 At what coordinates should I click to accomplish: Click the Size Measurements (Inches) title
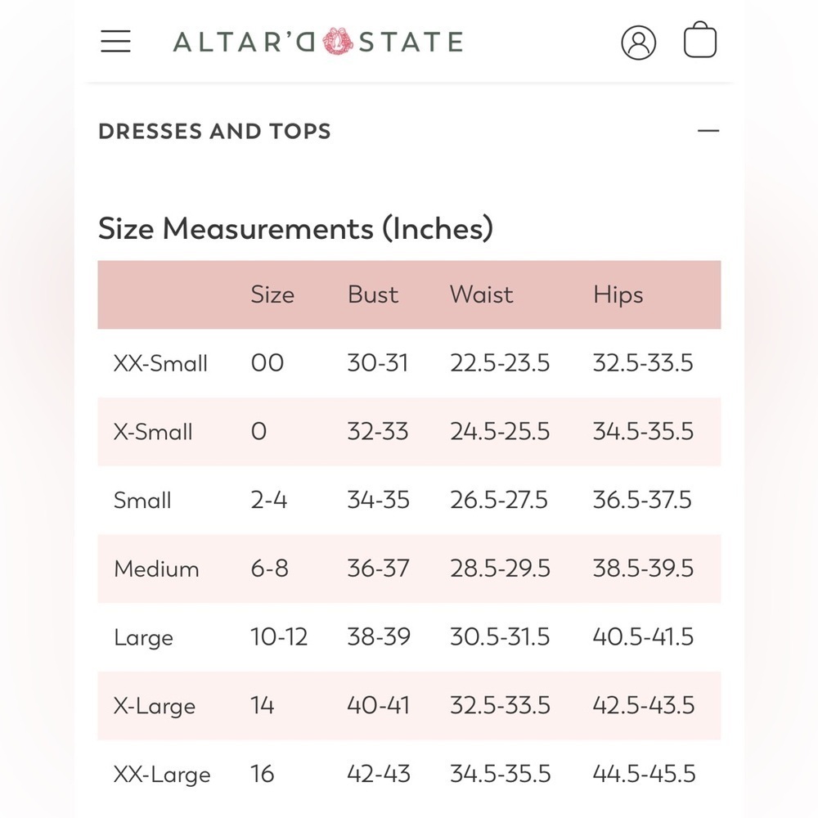click(295, 228)
